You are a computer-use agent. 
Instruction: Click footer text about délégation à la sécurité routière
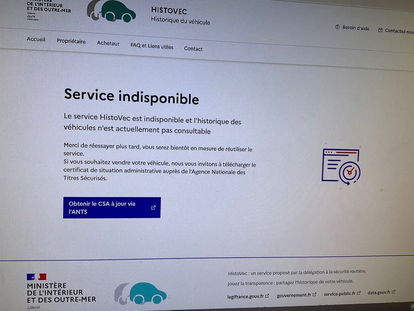297,273
